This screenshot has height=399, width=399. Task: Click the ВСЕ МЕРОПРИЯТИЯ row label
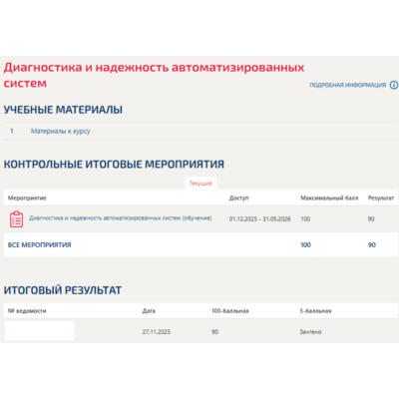click(x=39, y=245)
